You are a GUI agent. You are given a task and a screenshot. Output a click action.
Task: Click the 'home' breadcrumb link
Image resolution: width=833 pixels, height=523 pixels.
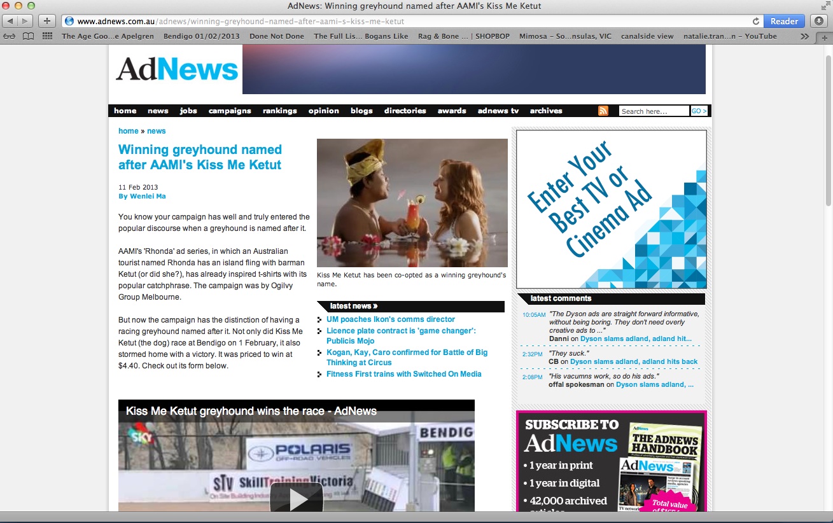(129, 131)
